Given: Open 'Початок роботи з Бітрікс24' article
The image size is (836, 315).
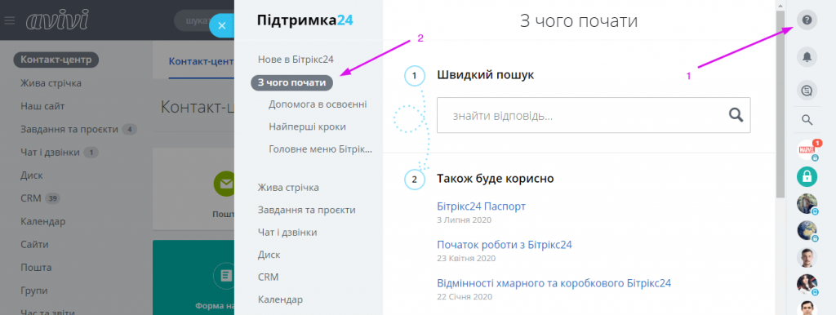Looking at the screenshot, I should point(505,245).
